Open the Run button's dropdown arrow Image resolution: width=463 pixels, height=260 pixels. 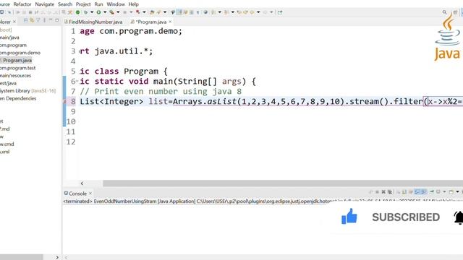(105, 12)
